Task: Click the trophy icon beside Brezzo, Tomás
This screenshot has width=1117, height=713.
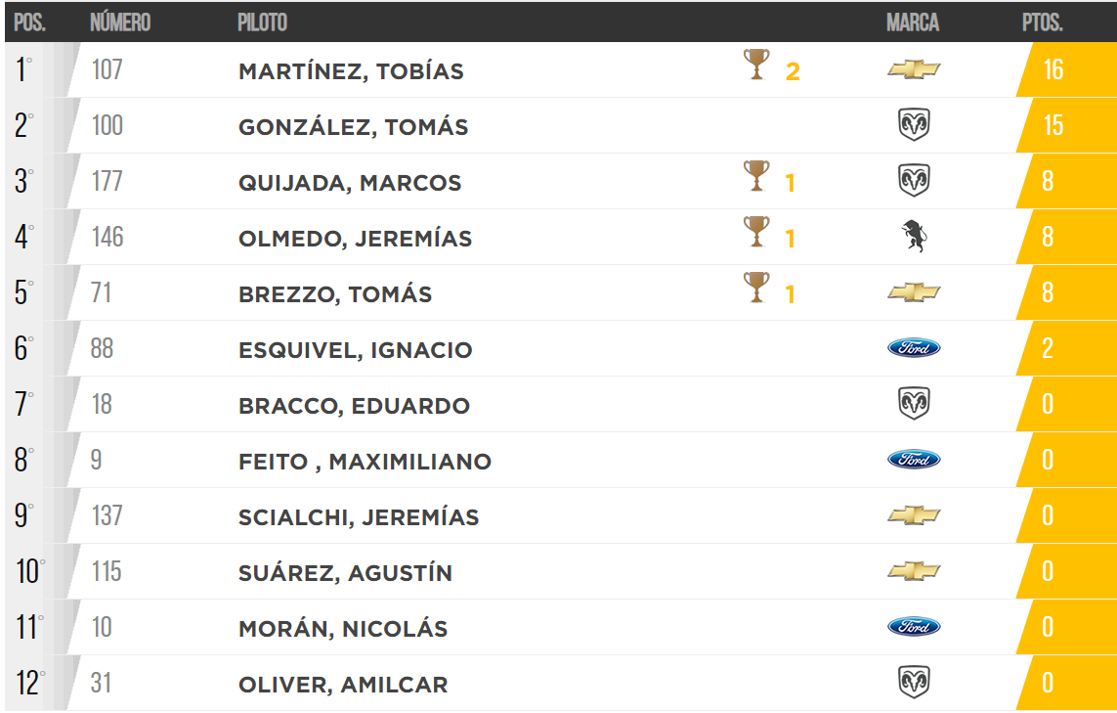Action: point(755,290)
